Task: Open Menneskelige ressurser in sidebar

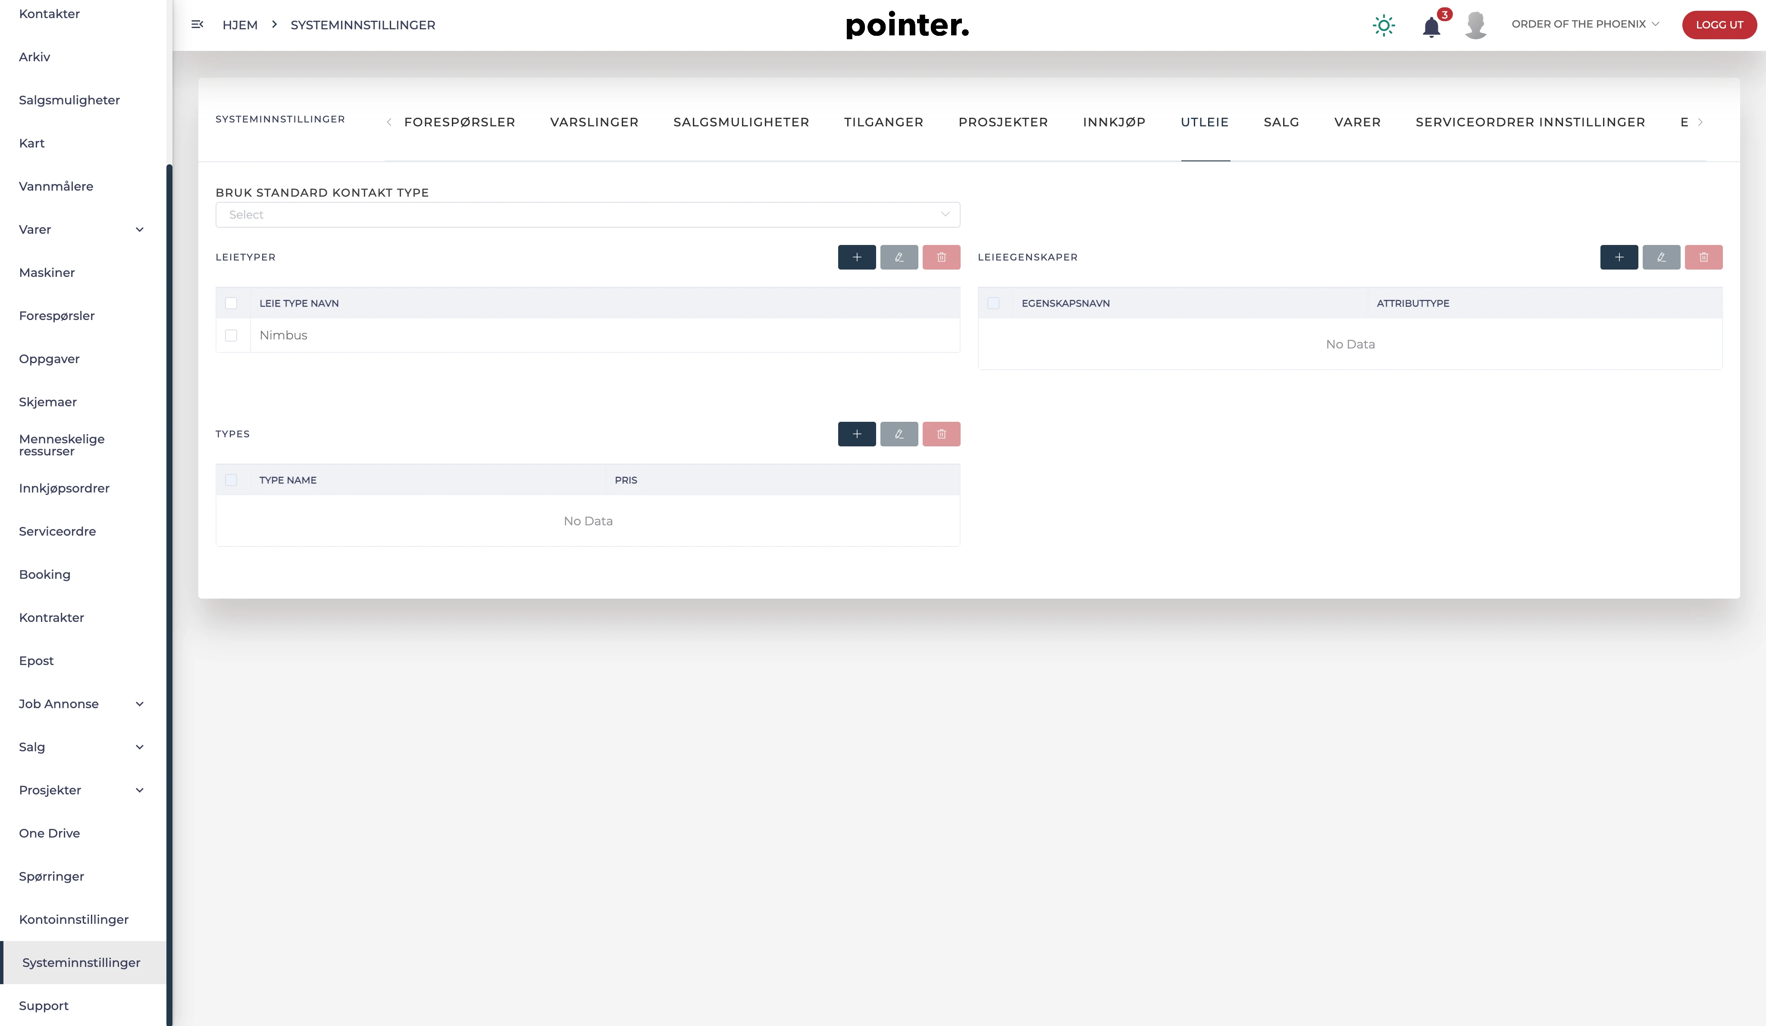Action: coord(62,445)
